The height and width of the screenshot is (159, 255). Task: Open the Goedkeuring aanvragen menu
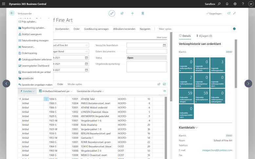coord(96,29)
